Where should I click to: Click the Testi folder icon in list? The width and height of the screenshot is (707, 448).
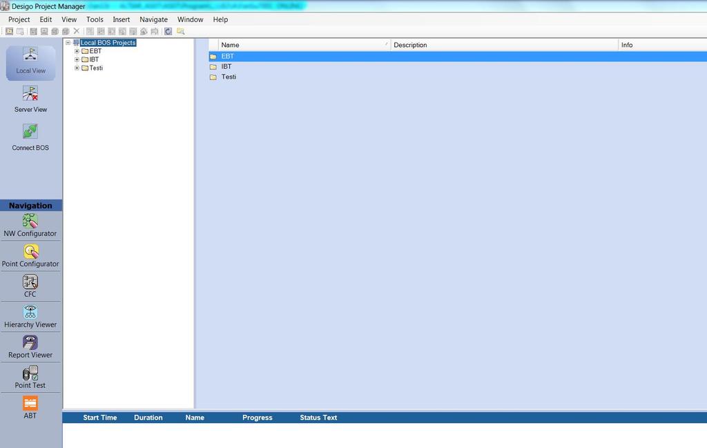click(x=213, y=77)
